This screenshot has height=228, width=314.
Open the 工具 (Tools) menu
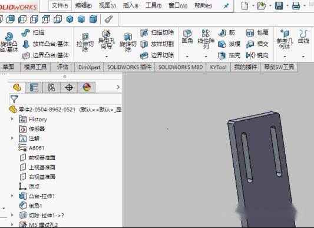coord(153,5)
